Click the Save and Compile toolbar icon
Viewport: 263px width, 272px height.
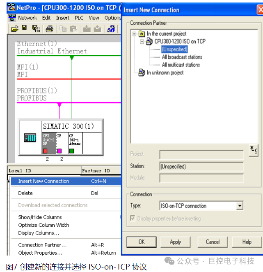point(36,29)
